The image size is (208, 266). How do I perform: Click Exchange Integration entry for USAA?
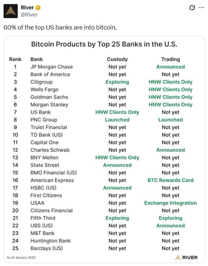[170, 203]
